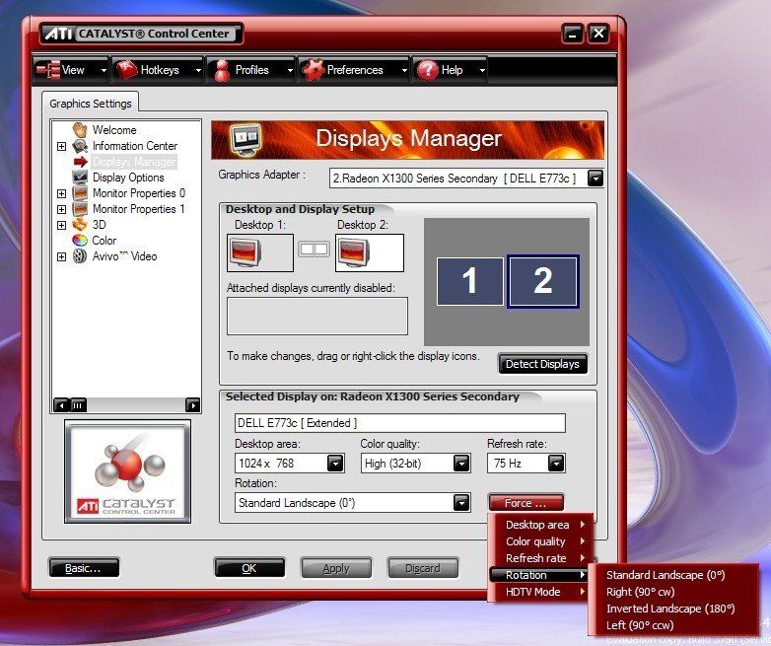The height and width of the screenshot is (646, 771).
Task: Click the Welcome hand icon in tree
Action: tap(80, 130)
